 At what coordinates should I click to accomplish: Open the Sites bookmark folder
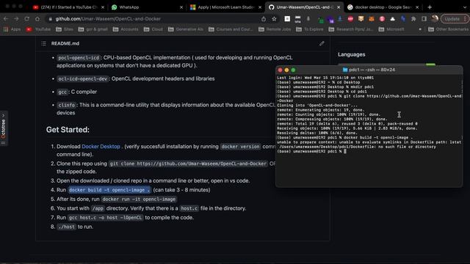coord(65,29)
